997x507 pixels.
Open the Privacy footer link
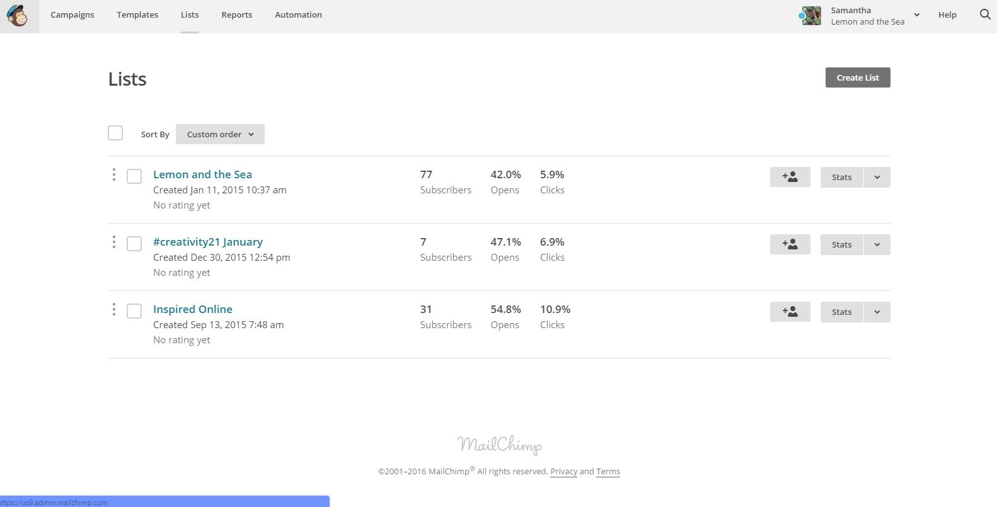(563, 471)
